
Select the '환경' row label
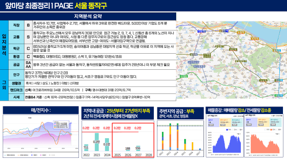[16, 57]
